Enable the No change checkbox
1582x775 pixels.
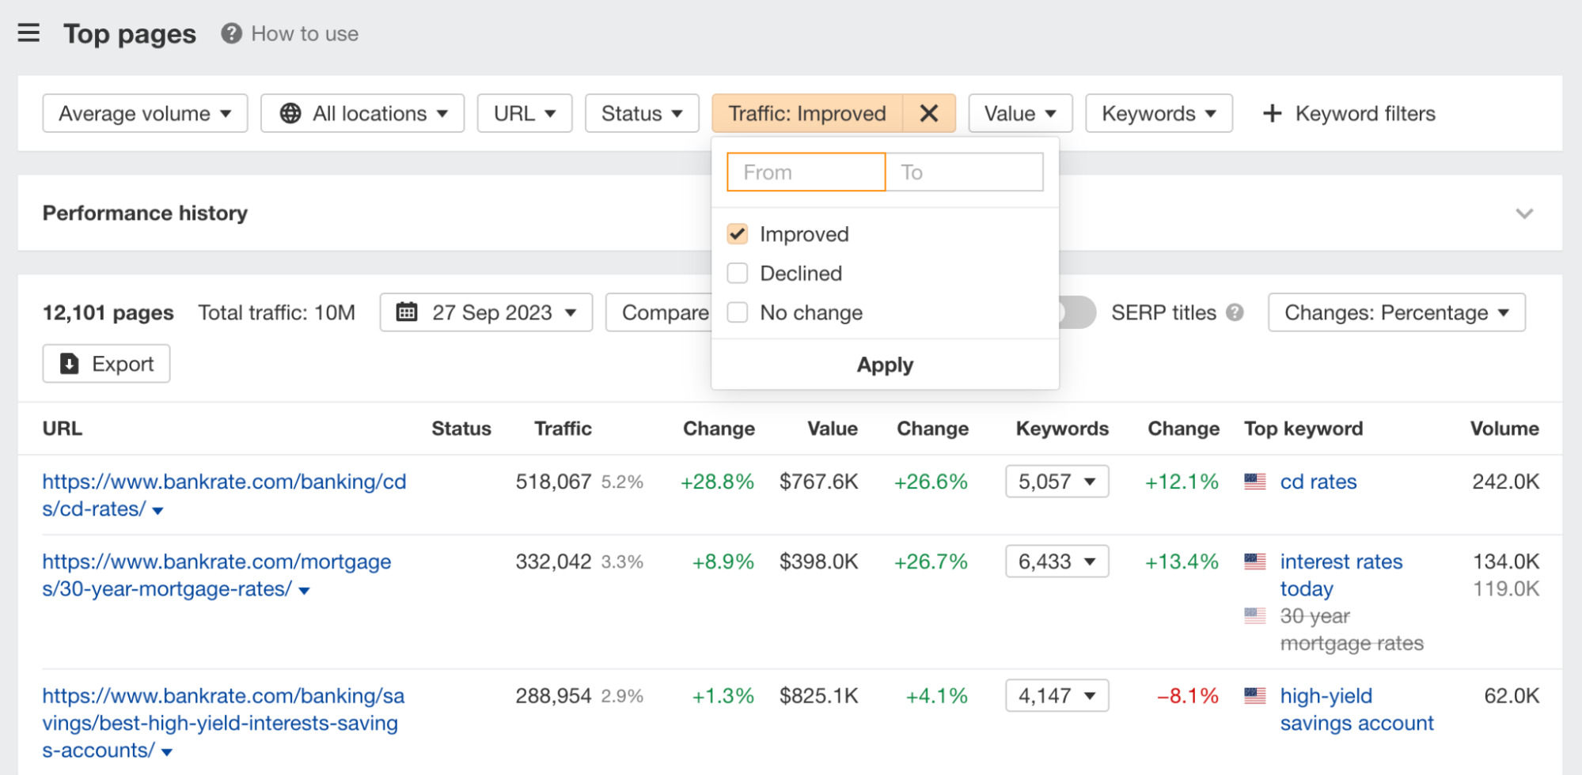[738, 312]
